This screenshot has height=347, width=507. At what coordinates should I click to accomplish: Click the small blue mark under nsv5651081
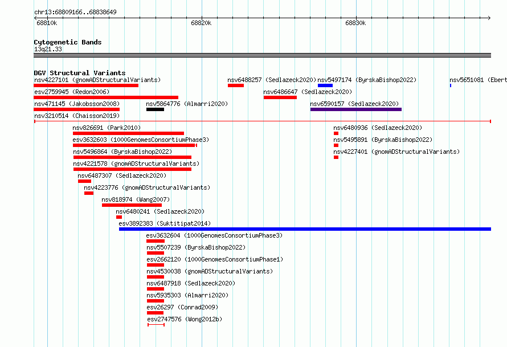[451, 85]
